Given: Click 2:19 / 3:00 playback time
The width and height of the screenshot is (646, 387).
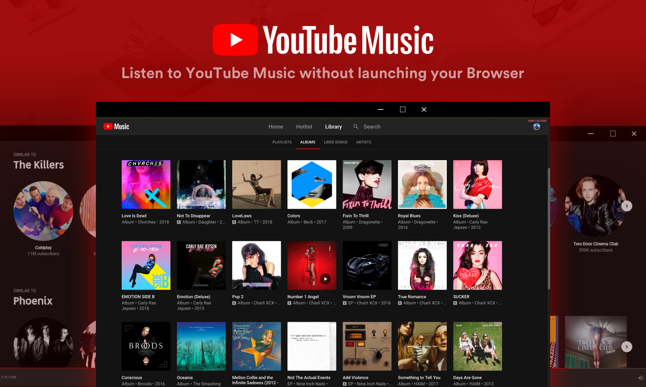Looking at the screenshot, I should tap(9, 377).
